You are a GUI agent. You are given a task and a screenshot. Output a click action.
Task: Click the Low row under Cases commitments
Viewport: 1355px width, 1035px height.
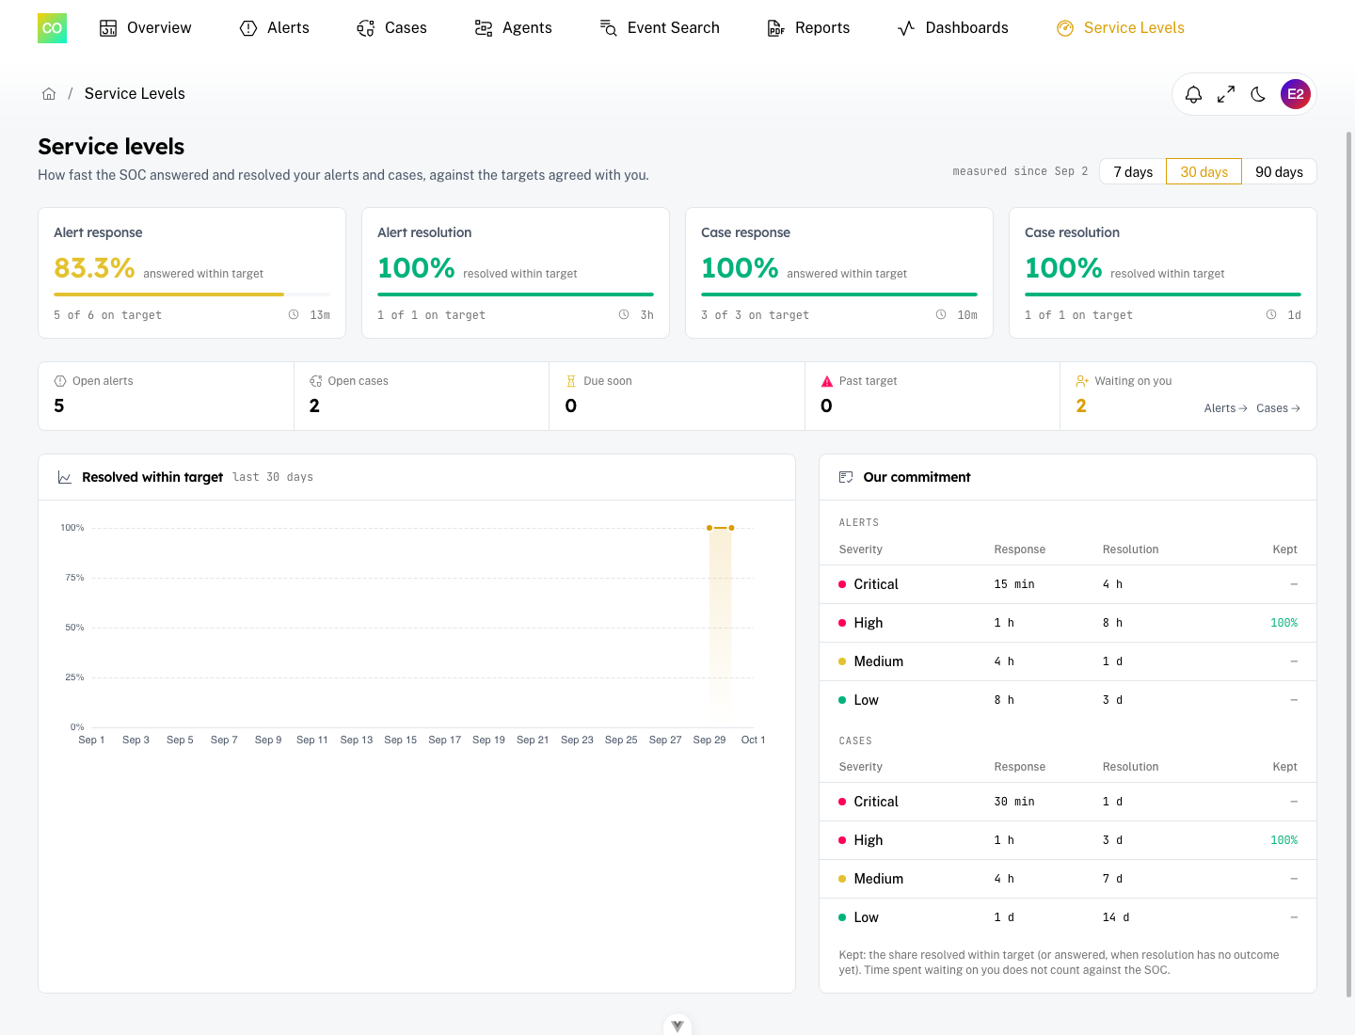point(1068,917)
